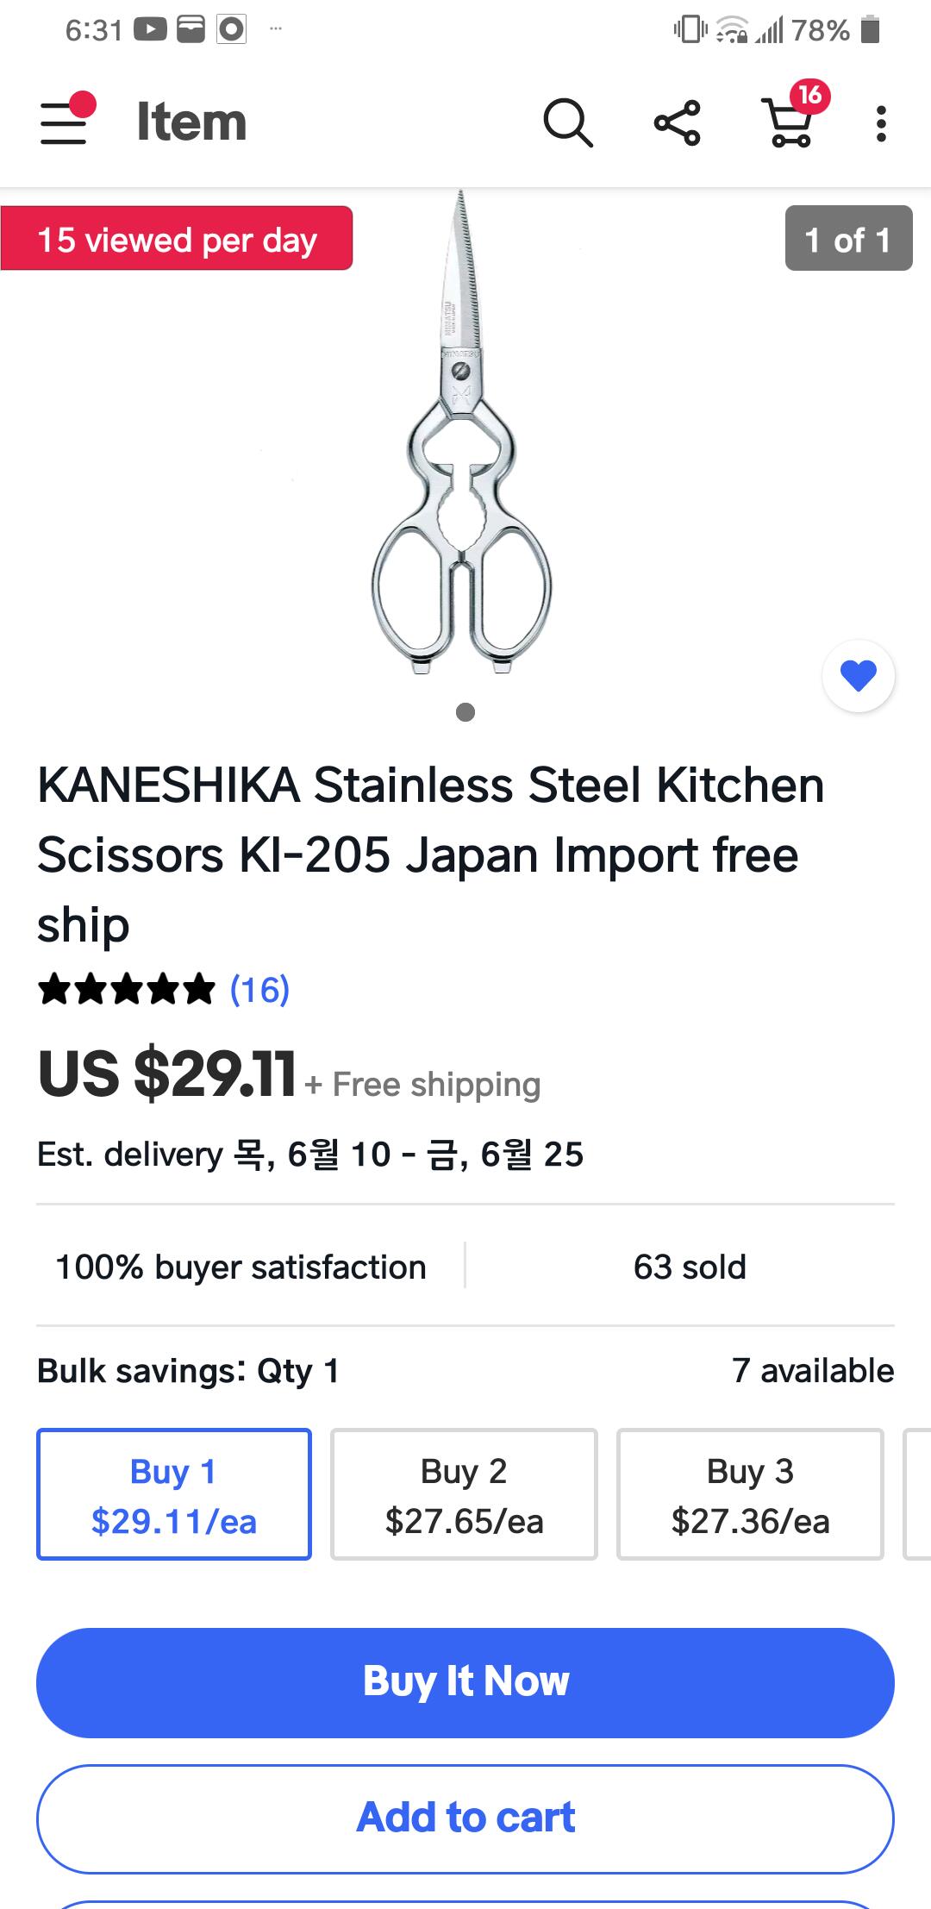
Task: Tap the Add to cart button
Action: (465, 1818)
